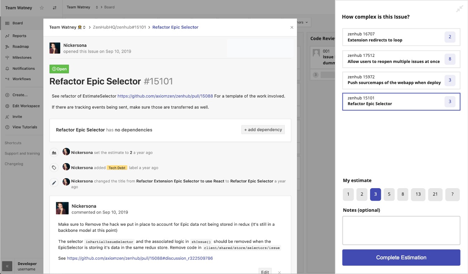Click the add dependency button
Screen dimensions: 468x274
click(263, 129)
